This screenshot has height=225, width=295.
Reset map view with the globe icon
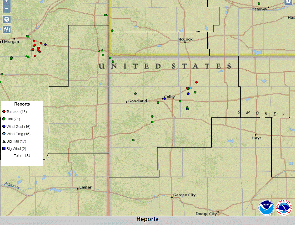(x=7, y=19)
